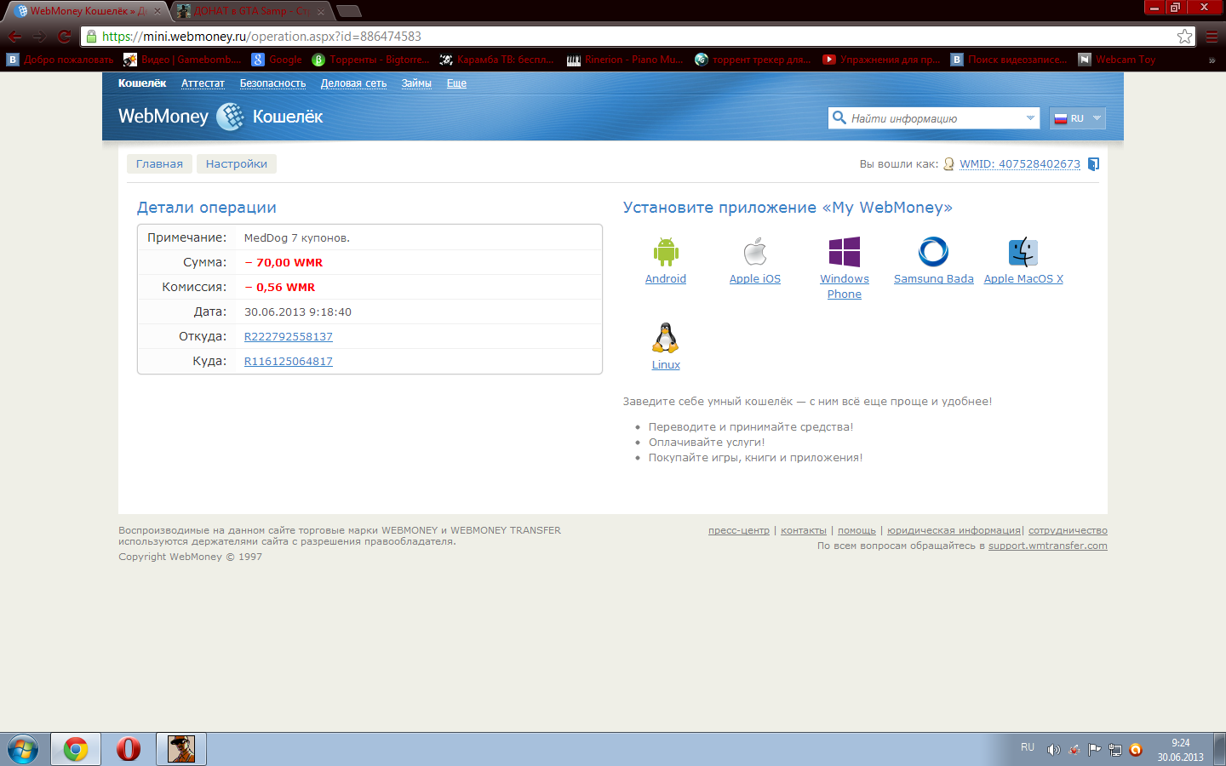Expand the search field dropdown arrow

1030,118
